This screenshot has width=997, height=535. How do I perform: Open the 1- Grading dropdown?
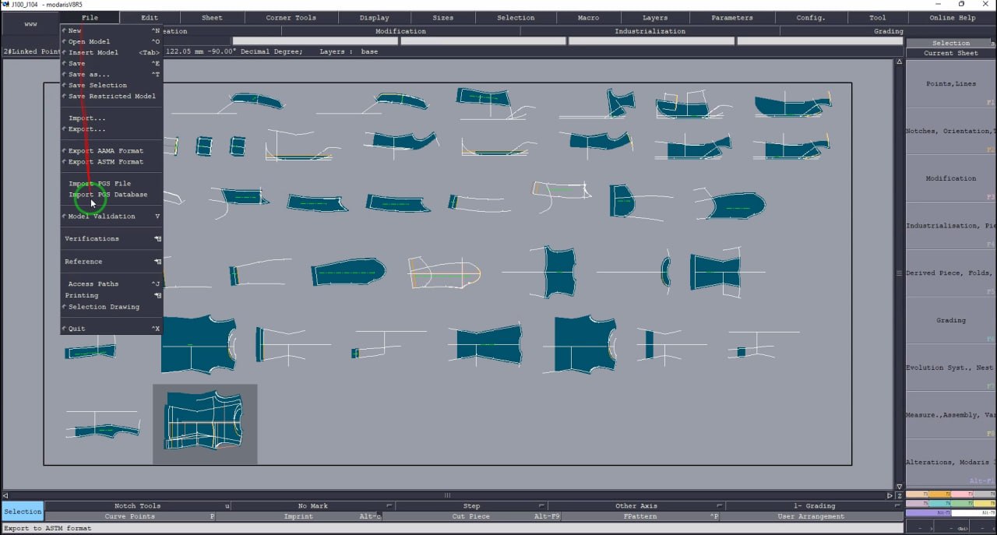click(x=814, y=506)
